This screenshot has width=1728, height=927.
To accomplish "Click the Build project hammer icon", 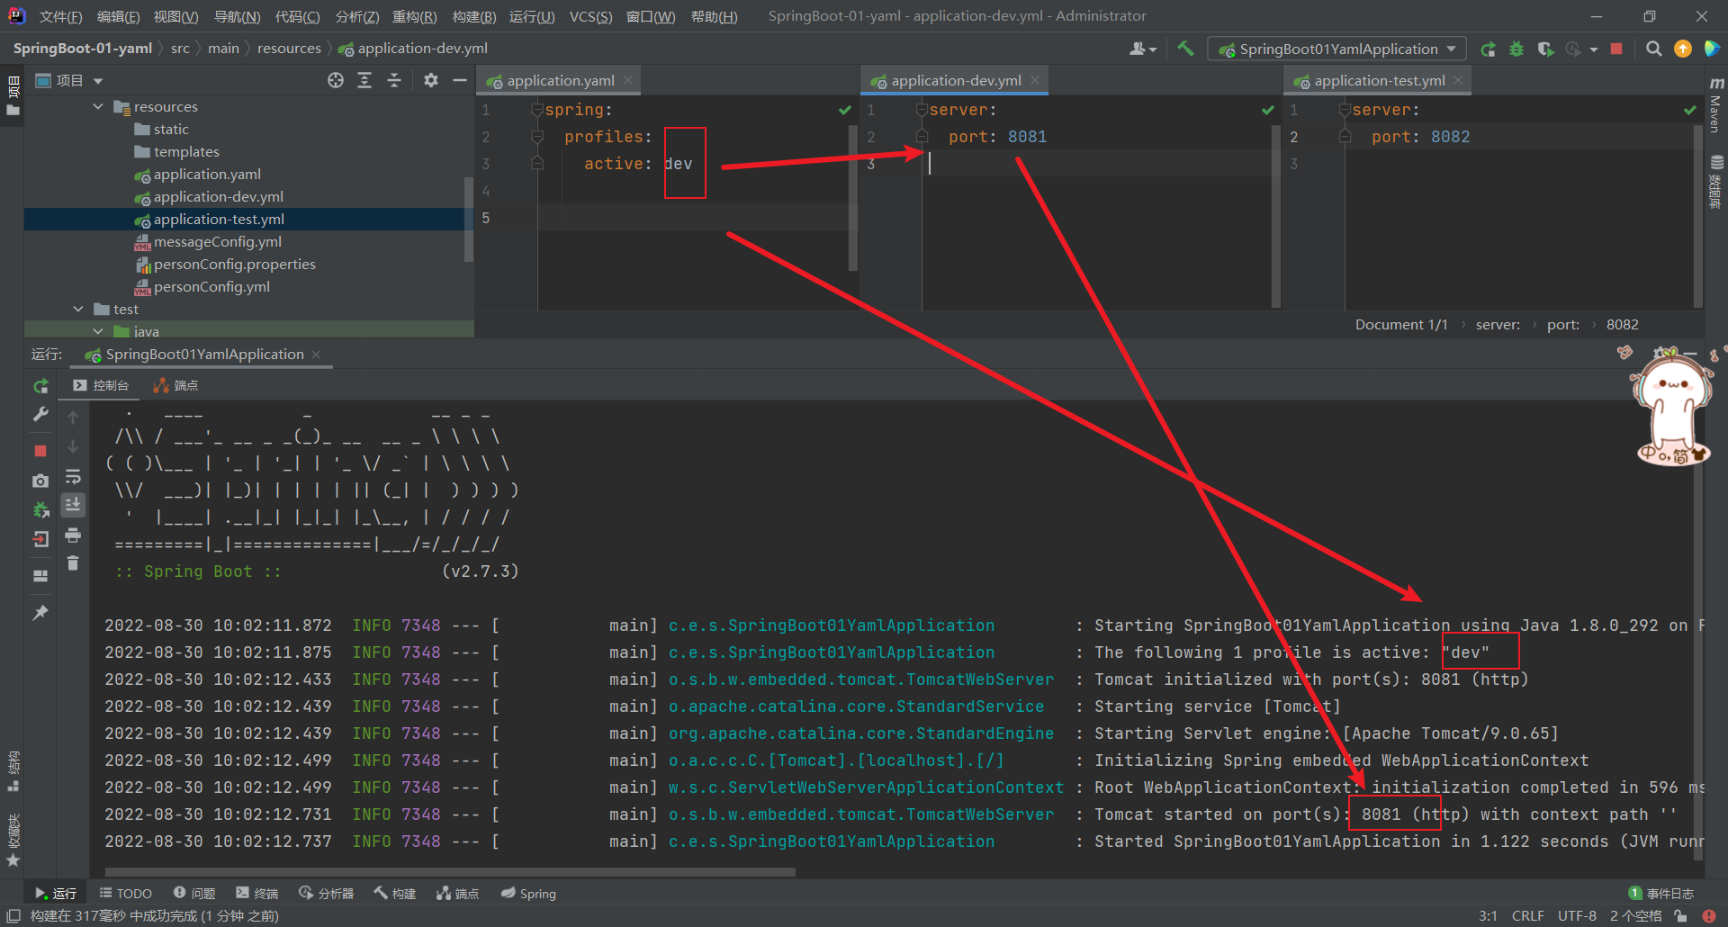I will pyautogui.click(x=1185, y=49).
